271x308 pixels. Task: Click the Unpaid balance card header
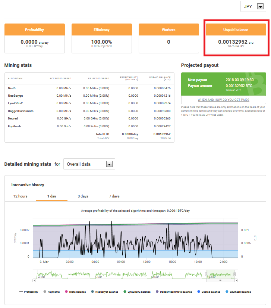pos(236,29)
